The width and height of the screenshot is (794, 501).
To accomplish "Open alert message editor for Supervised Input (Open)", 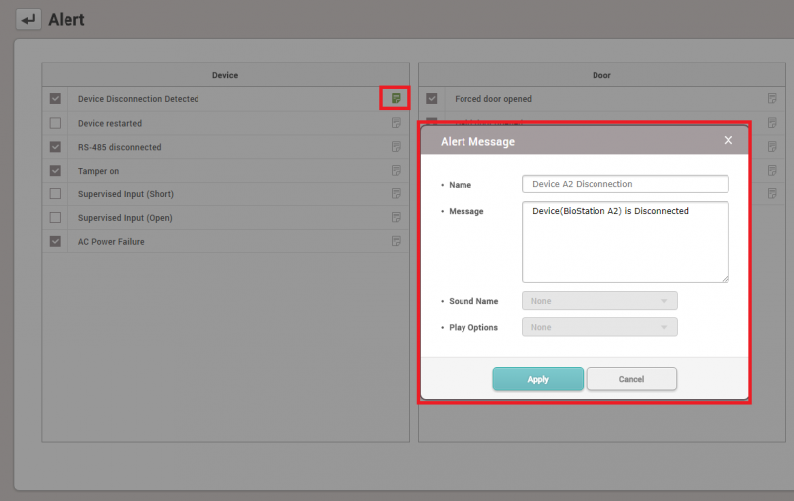I will (396, 218).
